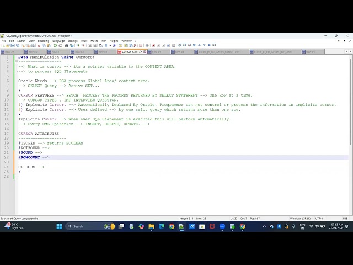
Task: Pin the CURSORS.txt tab
Action: (140, 52)
